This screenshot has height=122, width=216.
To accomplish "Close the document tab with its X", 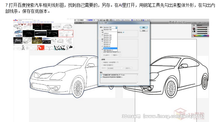I will click(x=83, y=23).
